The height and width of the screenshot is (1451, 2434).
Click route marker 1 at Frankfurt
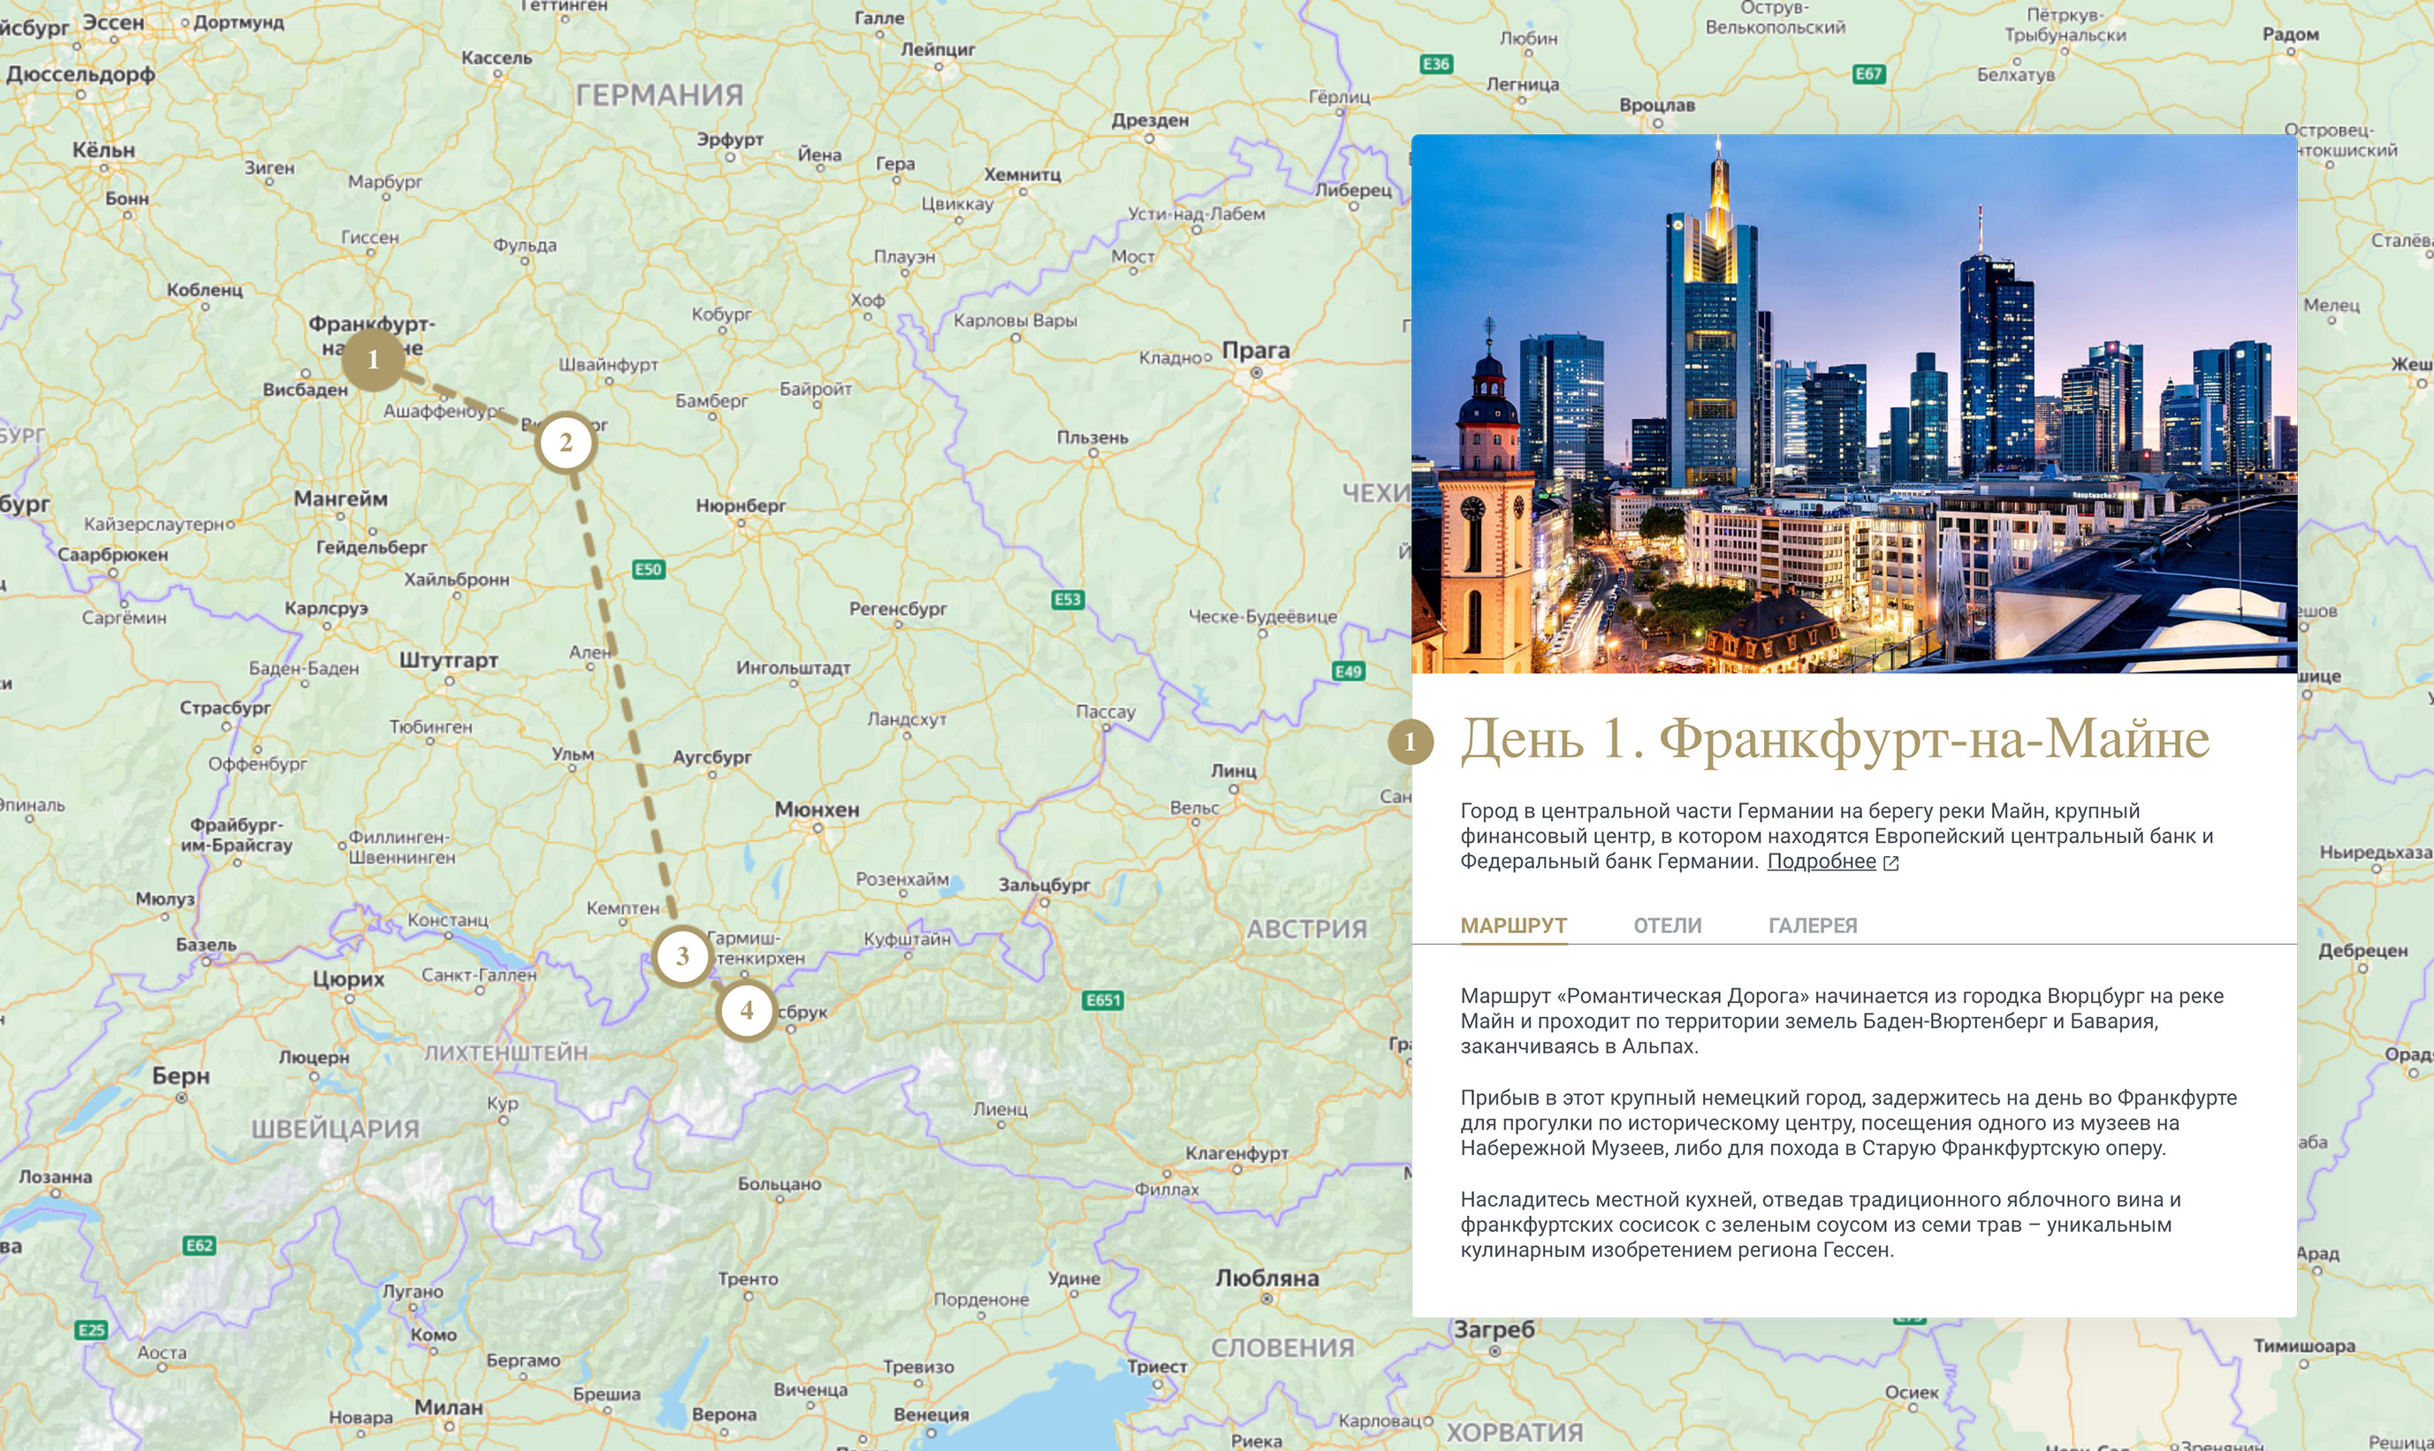click(373, 360)
